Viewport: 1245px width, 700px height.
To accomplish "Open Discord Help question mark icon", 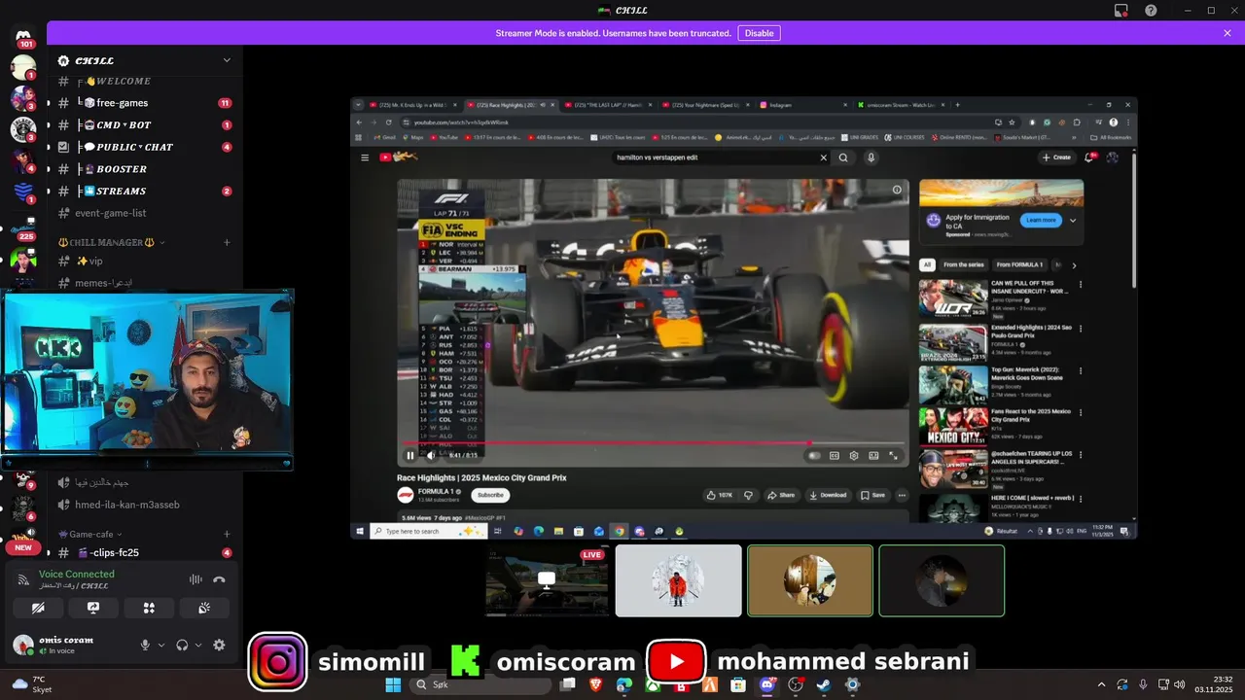I will click(1151, 11).
